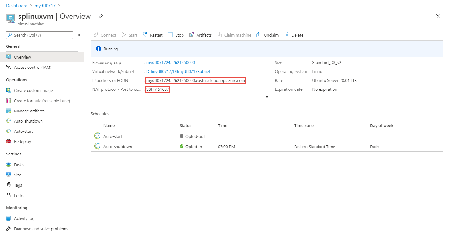Open Artifacts from the toolbar icon
Screen dimensions: 449x236
[x=191, y=35]
